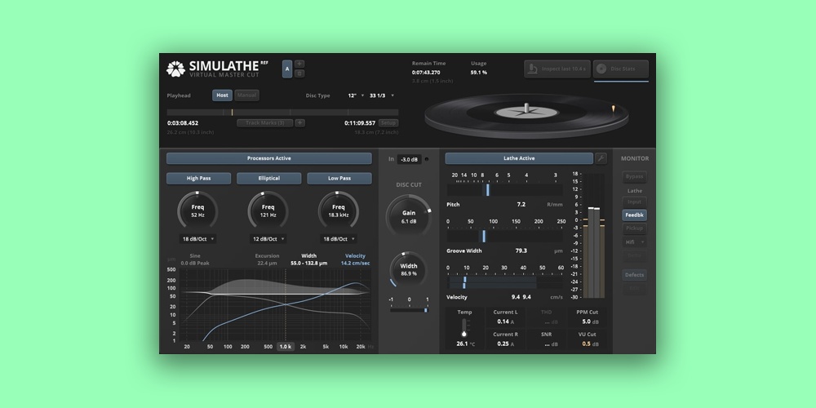Screen dimensions: 816x408
Task: Select the 1.0 k frequency marker
Action: pos(285,347)
